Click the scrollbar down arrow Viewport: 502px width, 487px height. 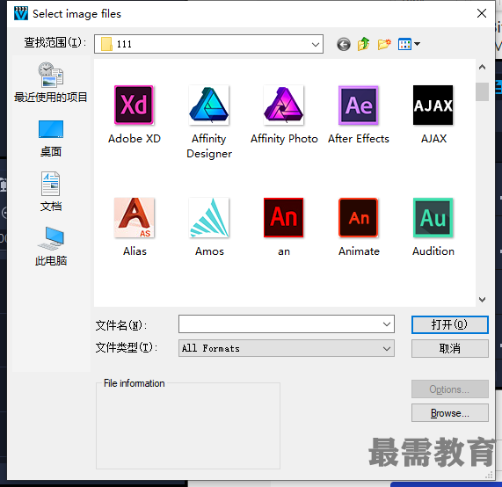click(482, 300)
